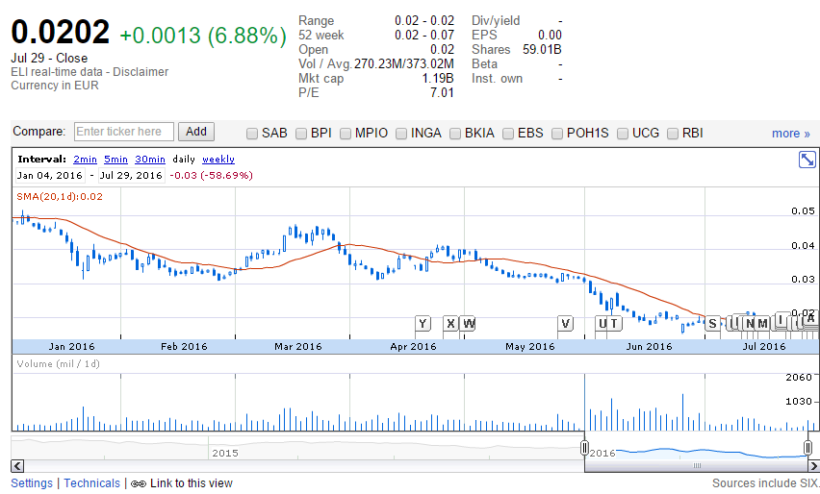Click the 52 week range 0.02 - 0.07
The height and width of the screenshot is (494, 820).
coord(424,35)
